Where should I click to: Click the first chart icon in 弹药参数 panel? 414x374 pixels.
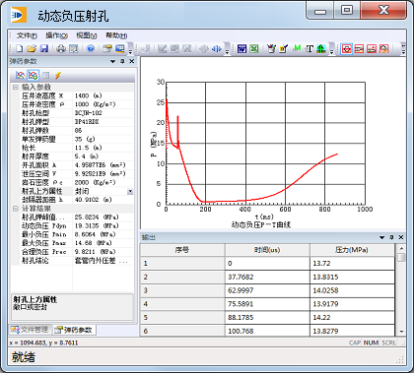coord(20,76)
